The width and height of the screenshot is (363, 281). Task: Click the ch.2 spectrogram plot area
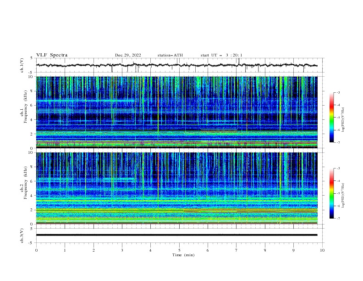pos(176,188)
